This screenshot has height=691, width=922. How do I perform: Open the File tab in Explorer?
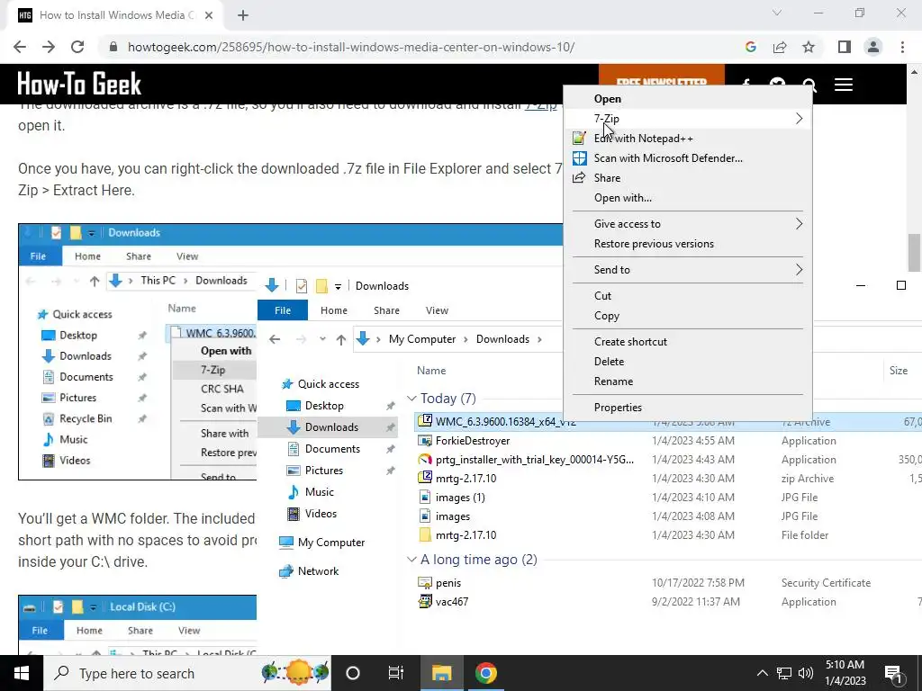pos(283,310)
